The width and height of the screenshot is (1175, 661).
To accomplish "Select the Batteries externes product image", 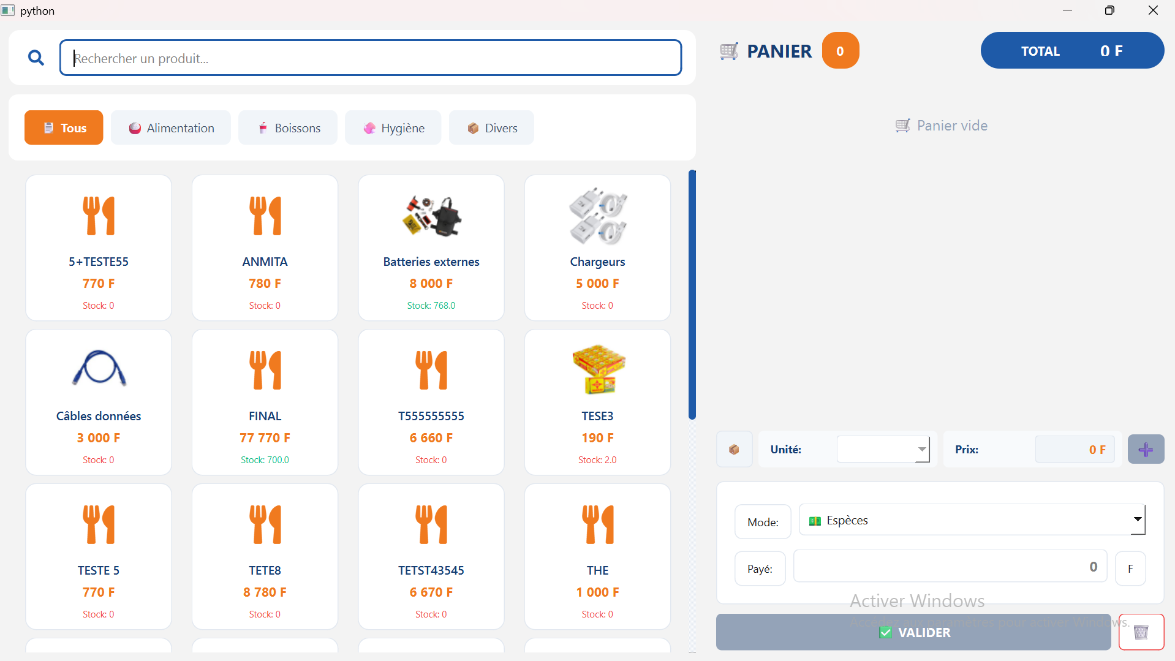I will pos(431,216).
